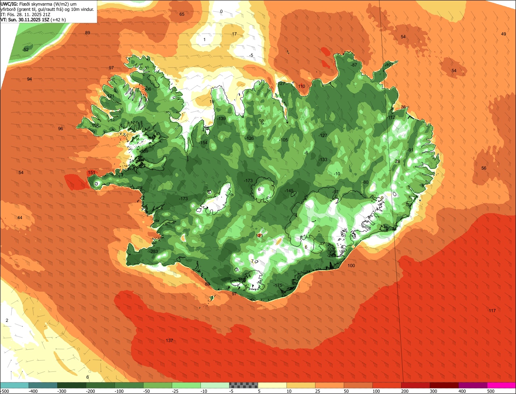Click the -175 value near the south coast
The width and height of the screenshot is (516, 394).
pos(278,285)
